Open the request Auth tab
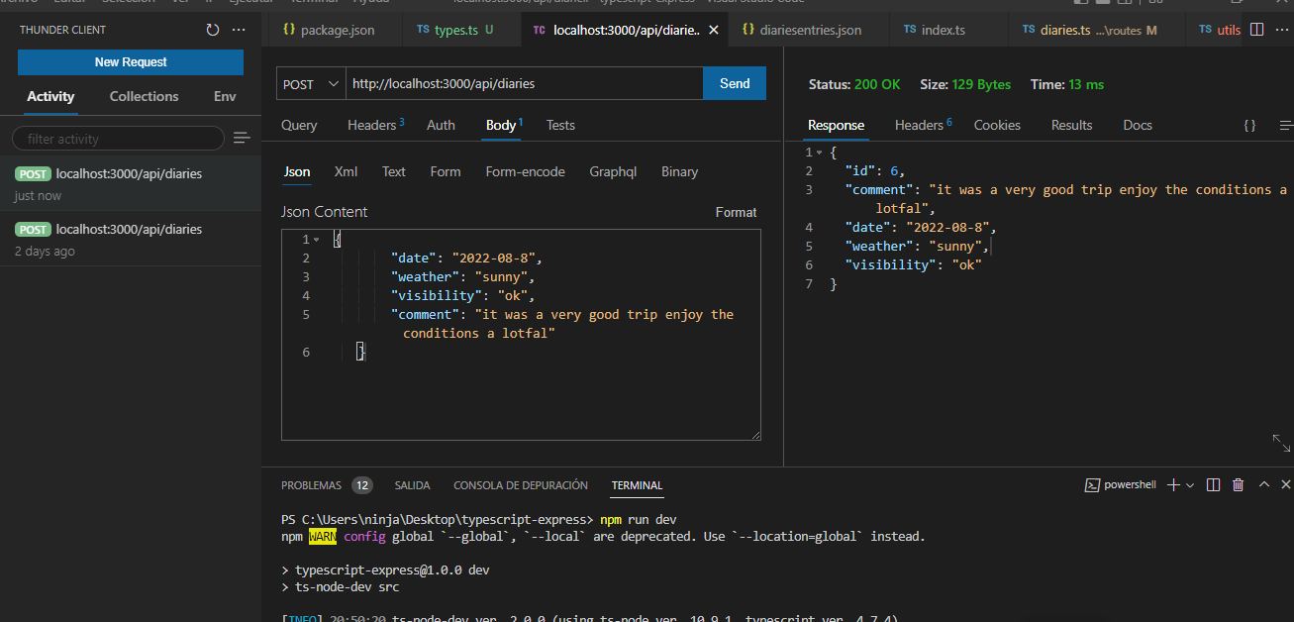Viewport: 1294px width, 622px height. point(441,125)
